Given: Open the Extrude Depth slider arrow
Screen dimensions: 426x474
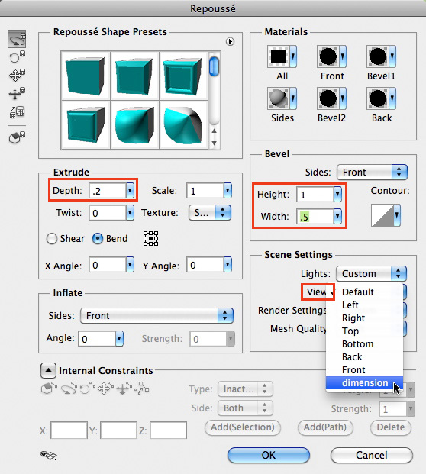Looking at the screenshot, I should (130, 191).
